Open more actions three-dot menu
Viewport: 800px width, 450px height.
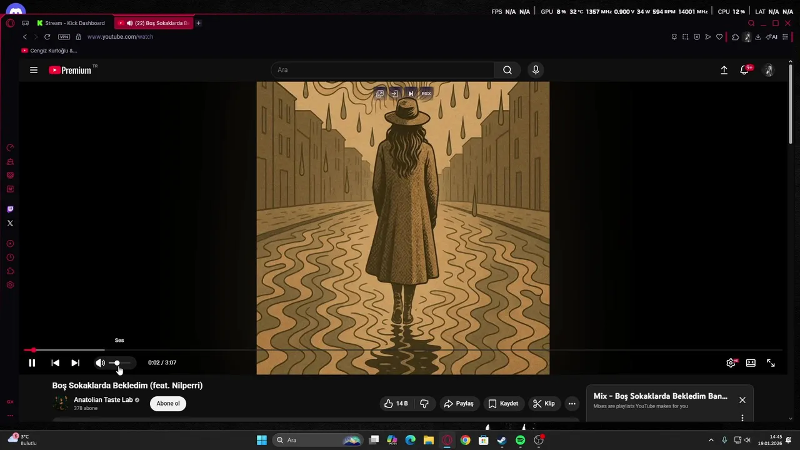(x=572, y=404)
